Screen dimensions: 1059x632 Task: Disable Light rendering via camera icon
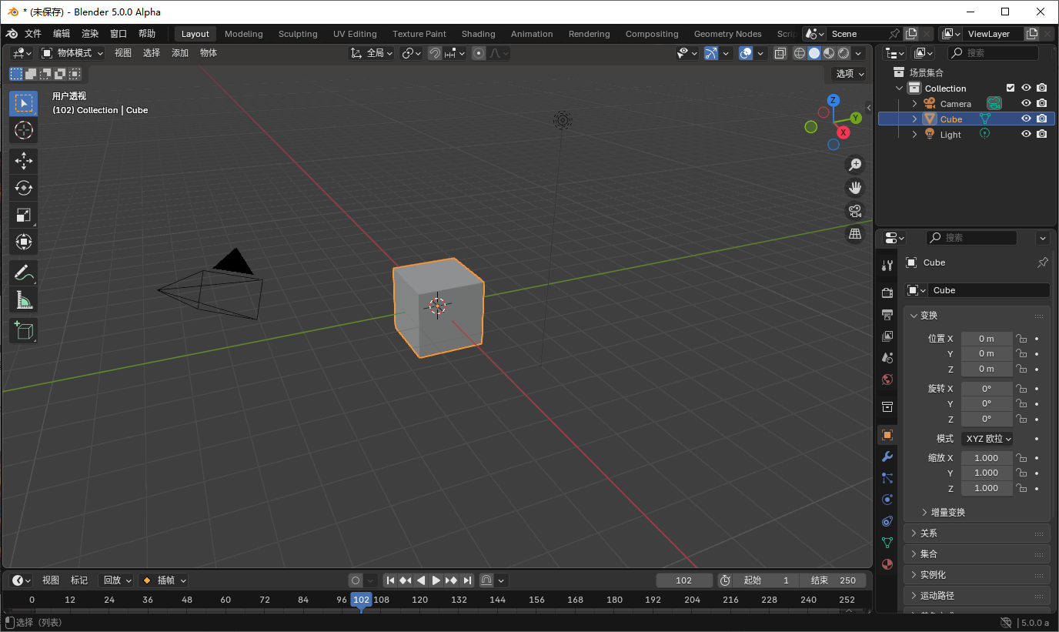click(x=1041, y=134)
